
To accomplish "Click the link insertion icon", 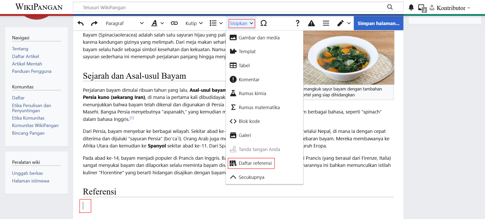I will (x=174, y=23).
